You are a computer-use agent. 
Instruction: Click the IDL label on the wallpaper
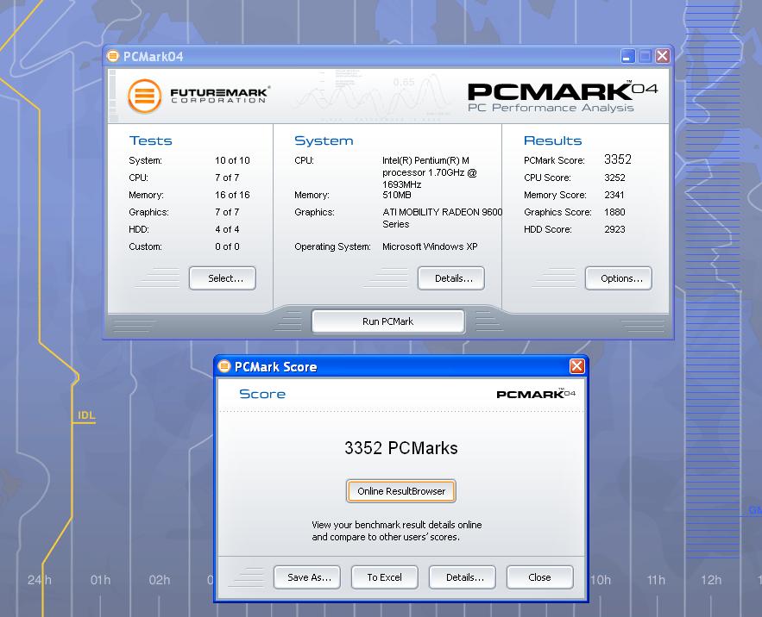point(86,415)
